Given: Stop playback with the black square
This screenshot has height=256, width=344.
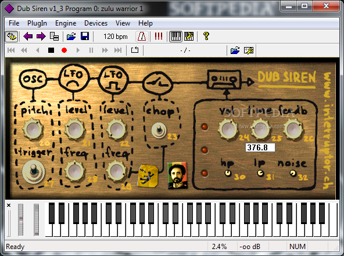Looking at the screenshot, I should (51, 50).
